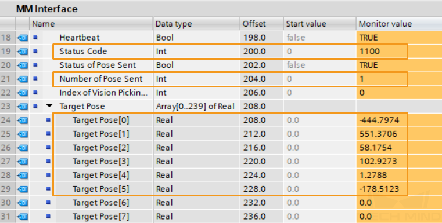Click the Monitor value column header
The image size is (442, 223).
click(399, 24)
